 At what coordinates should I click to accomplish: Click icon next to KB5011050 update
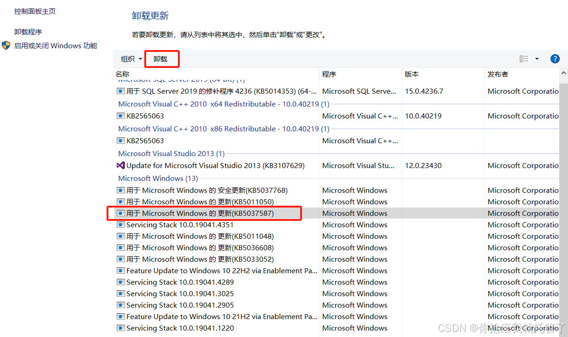pos(121,202)
